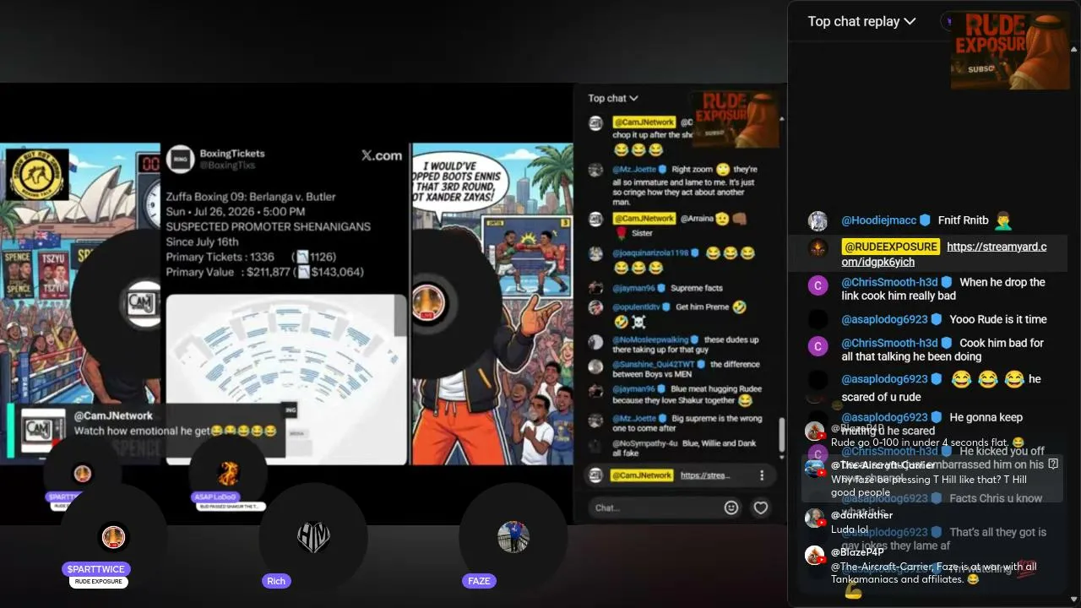Viewport: 1081px width, 608px height.
Task: Click the $PARTTWICE participant avatar
Action: [x=113, y=537]
